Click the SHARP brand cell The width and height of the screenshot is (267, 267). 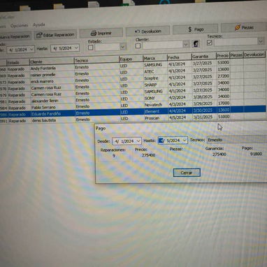[155, 85]
